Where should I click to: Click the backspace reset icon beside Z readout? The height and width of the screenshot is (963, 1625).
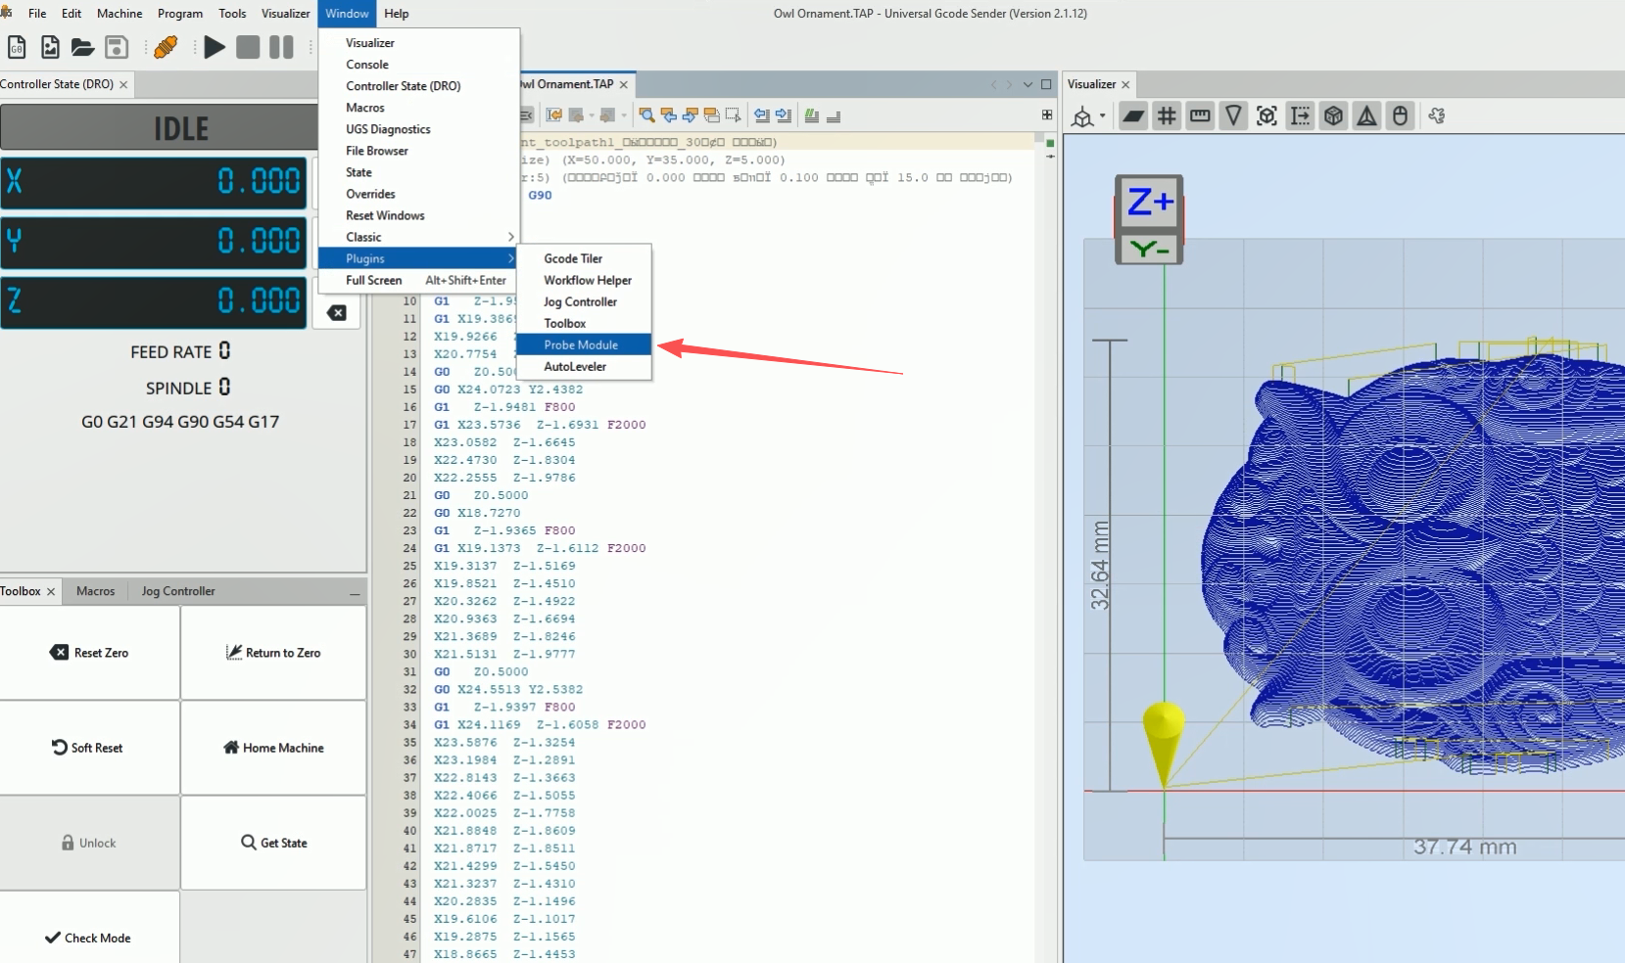[x=336, y=313]
